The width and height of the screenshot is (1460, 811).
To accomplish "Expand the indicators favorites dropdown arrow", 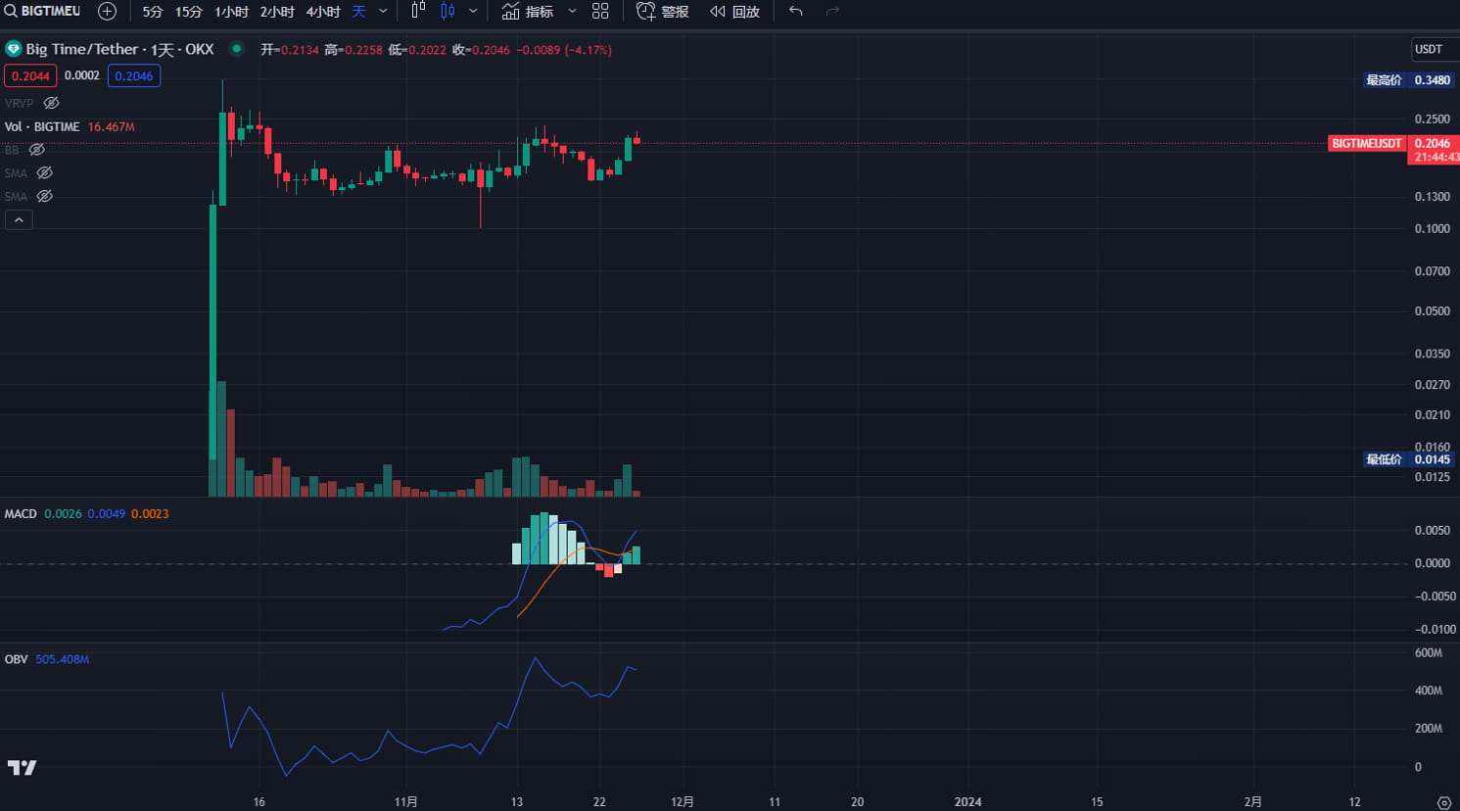I will click(x=572, y=12).
